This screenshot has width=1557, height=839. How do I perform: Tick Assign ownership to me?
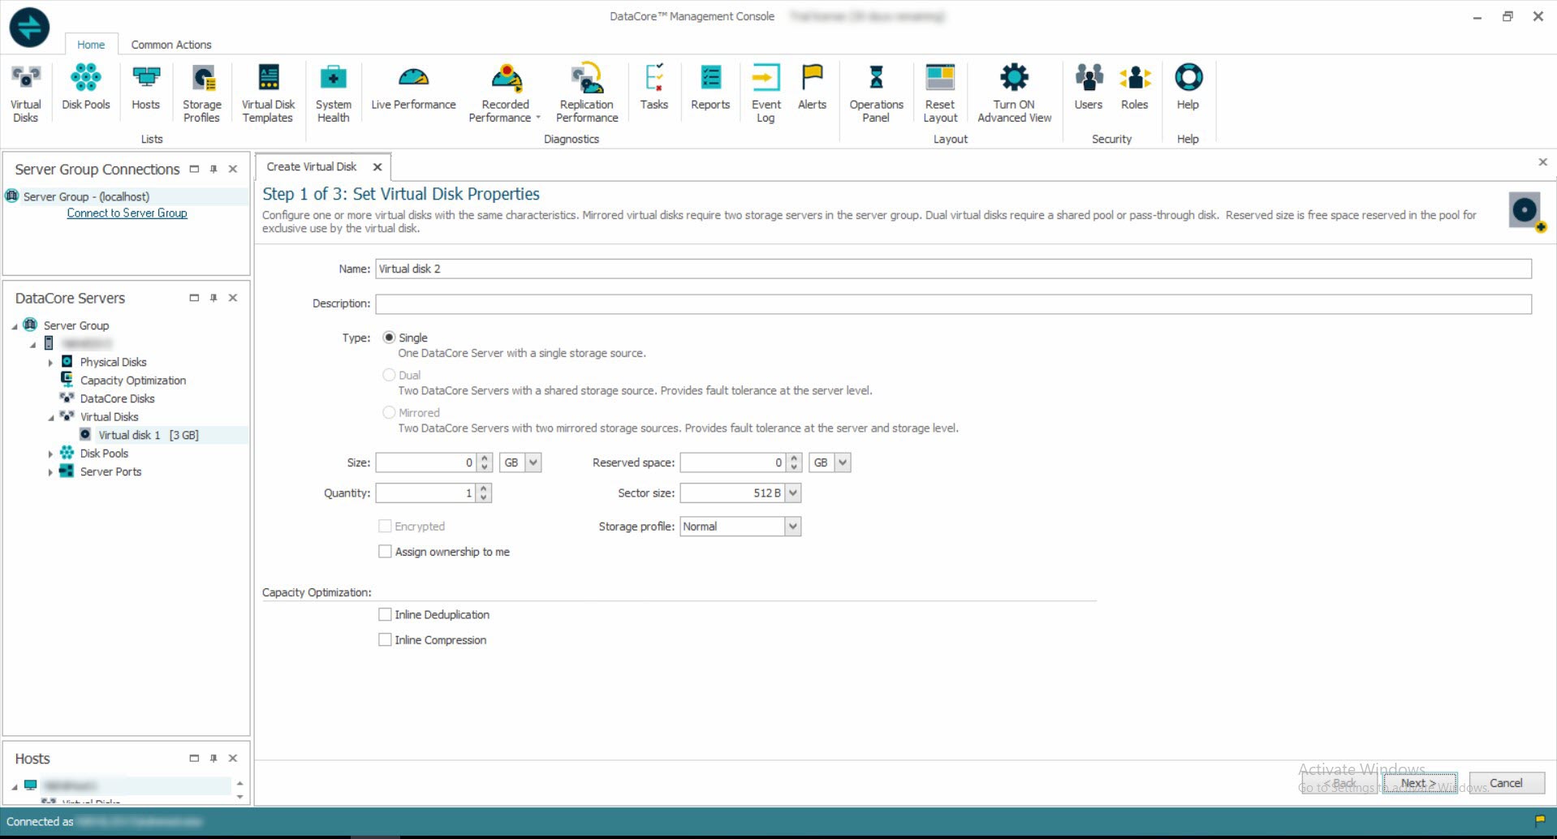tap(386, 552)
